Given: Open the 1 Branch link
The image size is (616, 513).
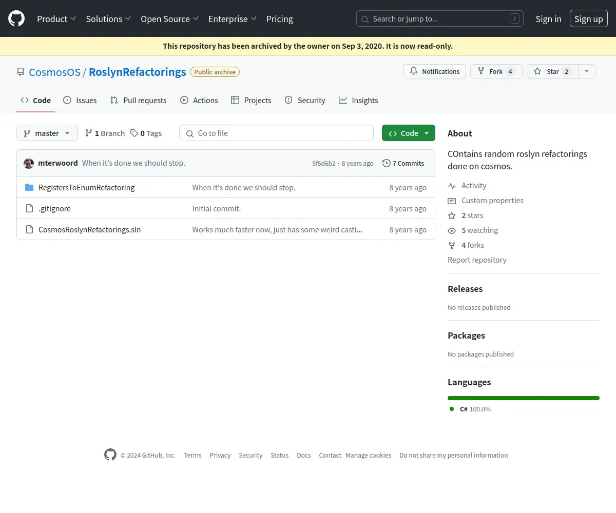Looking at the screenshot, I should 105,133.
